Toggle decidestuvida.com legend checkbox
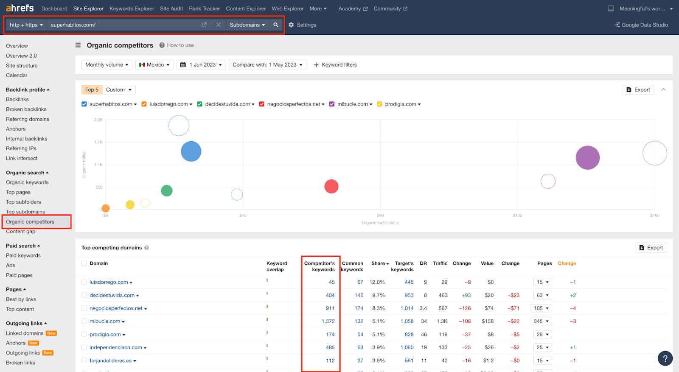The height and width of the screenshot is (372, 679). pyautogui.click(x=199, y=104)
